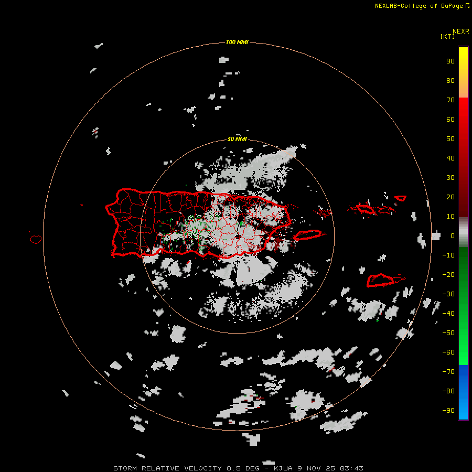This screenshot has width=472, height=472.
Task: Select the positive 70 knot scale label
Action: tap(450, 100)
